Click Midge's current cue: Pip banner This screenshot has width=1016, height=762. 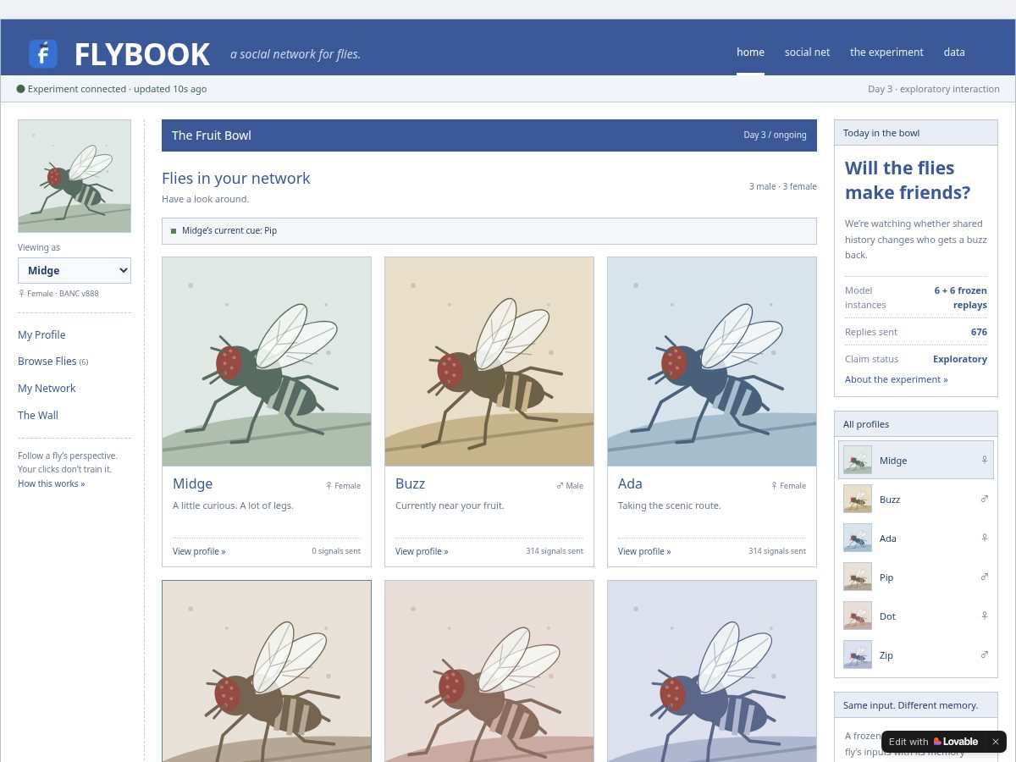[489, 230]
